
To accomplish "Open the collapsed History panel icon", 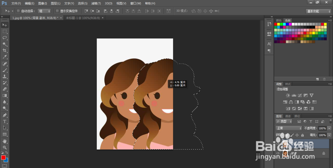I will [269, 24].
